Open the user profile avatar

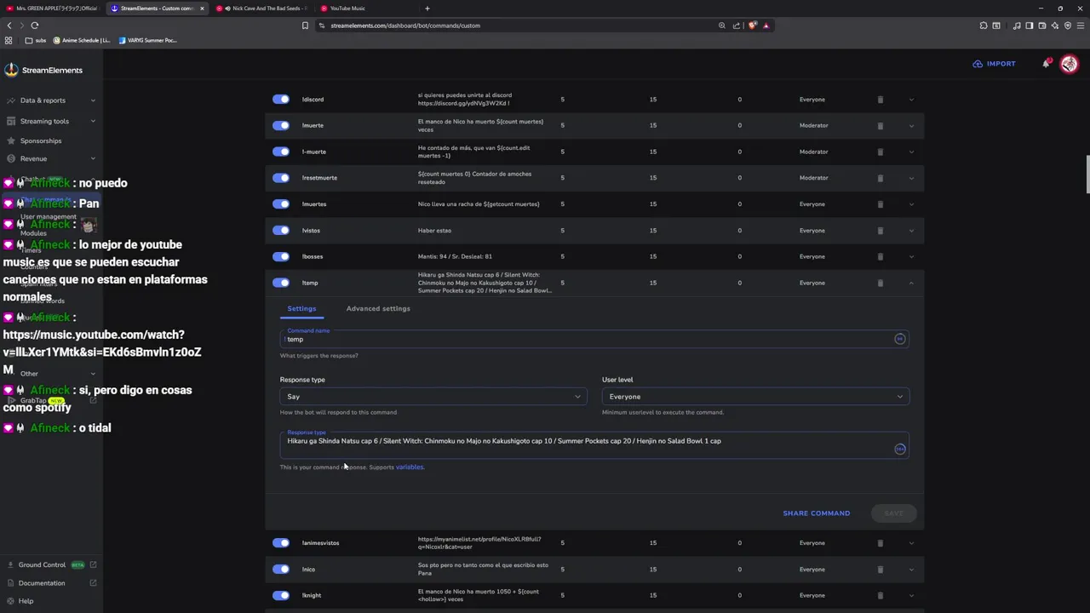(1069, 64)
